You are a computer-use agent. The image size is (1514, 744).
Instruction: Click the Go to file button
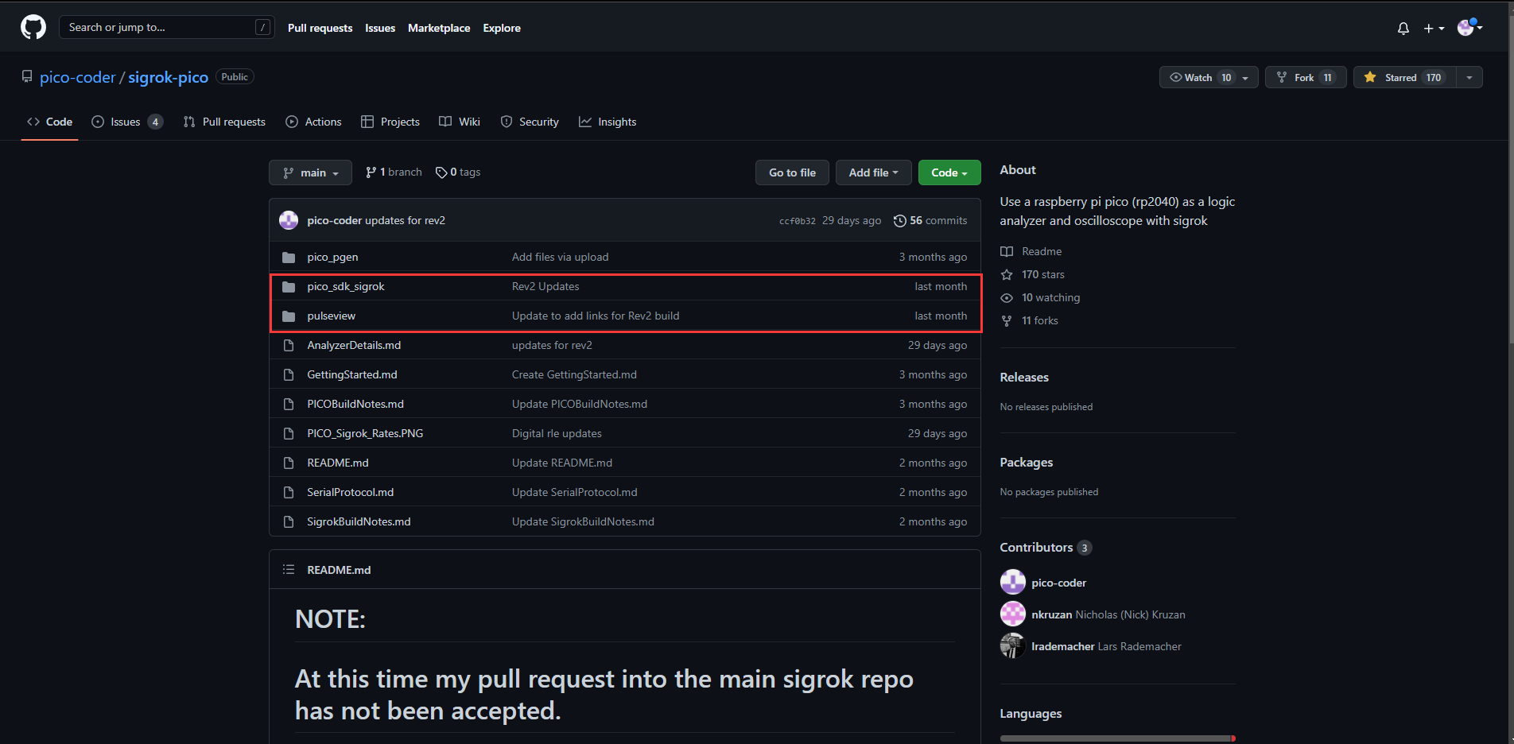[x=792, y=172]
